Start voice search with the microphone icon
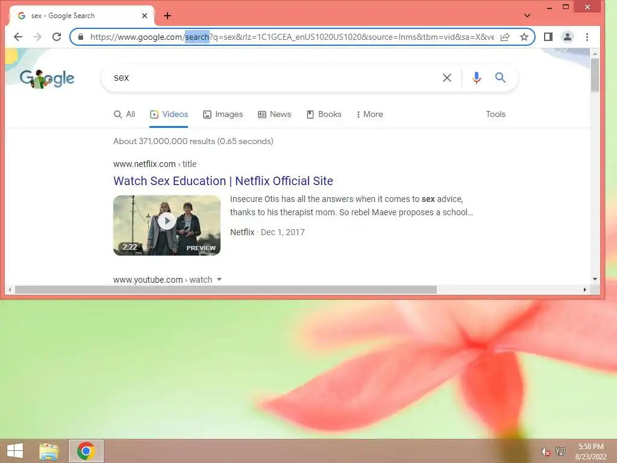This screenshot has width=617, height=463. (x=477, y=78)
